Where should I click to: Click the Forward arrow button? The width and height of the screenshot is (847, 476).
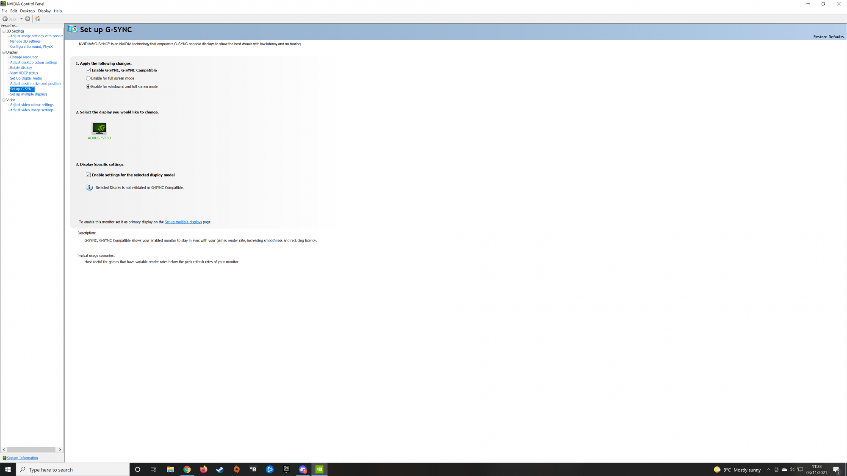[x=28, y=19]
